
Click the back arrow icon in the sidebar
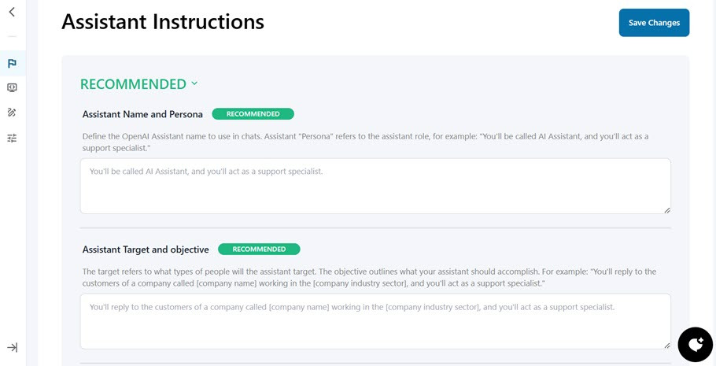point(12,12)
